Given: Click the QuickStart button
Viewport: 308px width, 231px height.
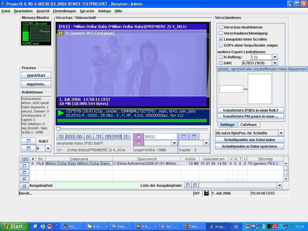Looking at the screenshot, I should [x=36, y=75].
